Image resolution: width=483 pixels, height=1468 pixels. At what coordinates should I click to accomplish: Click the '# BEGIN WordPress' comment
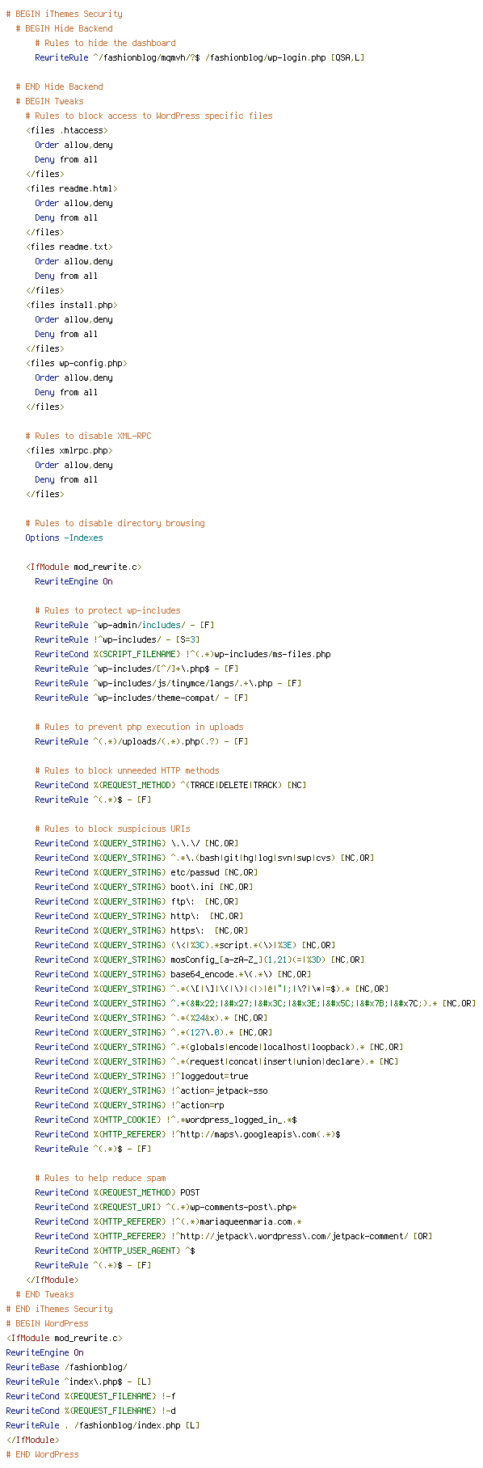47,1323
